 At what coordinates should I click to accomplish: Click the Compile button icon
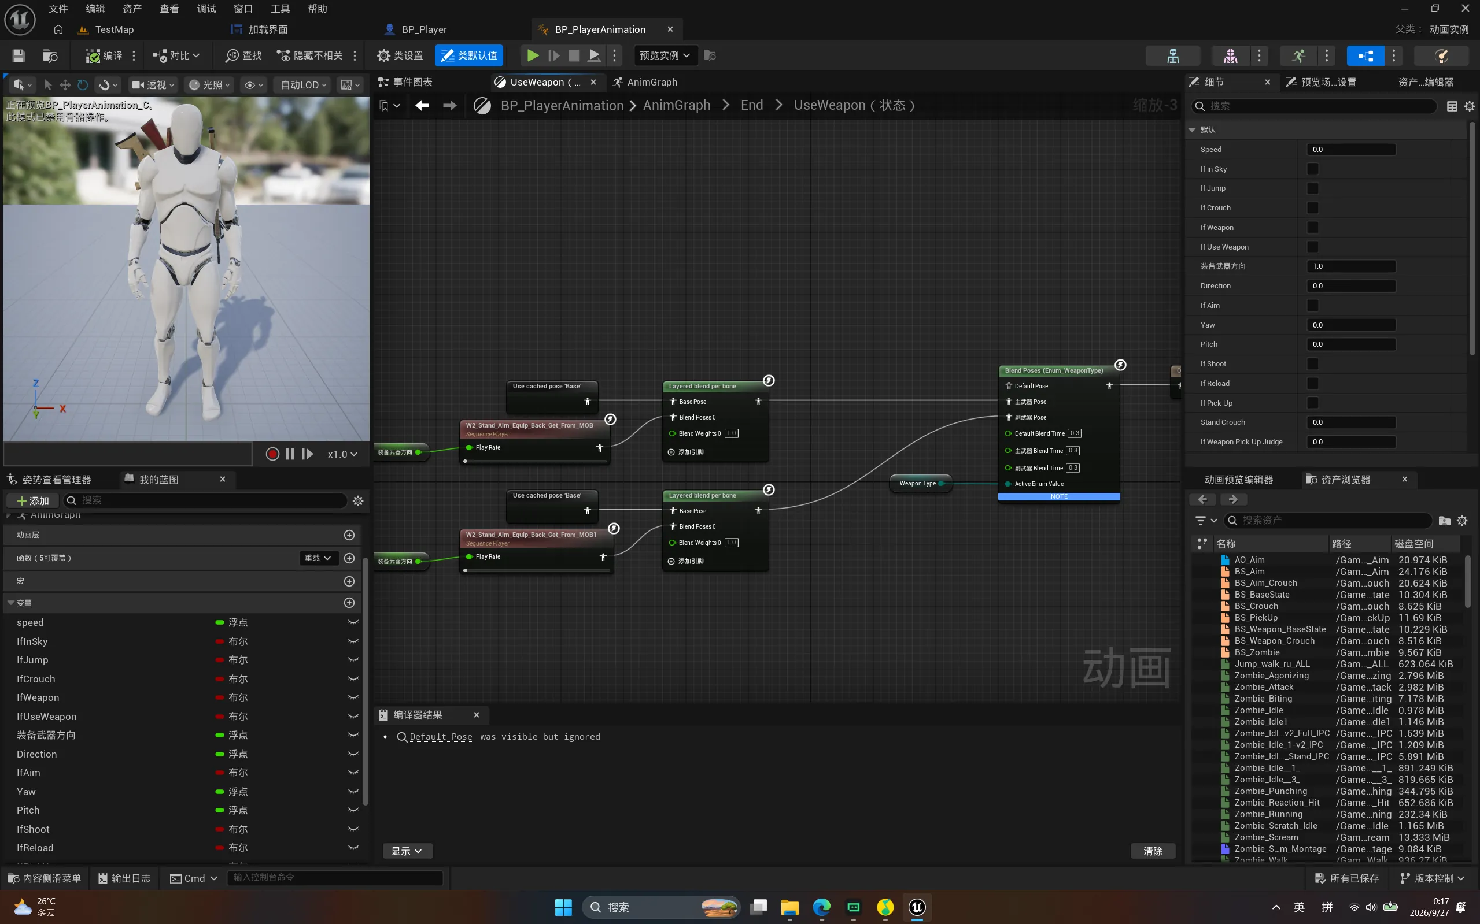click(93, 55)
